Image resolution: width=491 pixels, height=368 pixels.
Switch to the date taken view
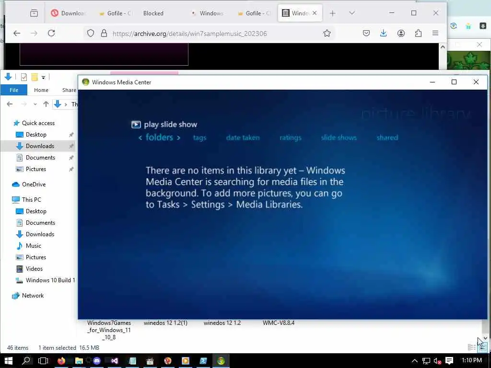pos(243,138)
